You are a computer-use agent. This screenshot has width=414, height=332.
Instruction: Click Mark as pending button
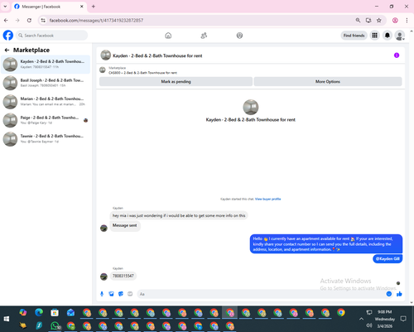coord(176,81)
